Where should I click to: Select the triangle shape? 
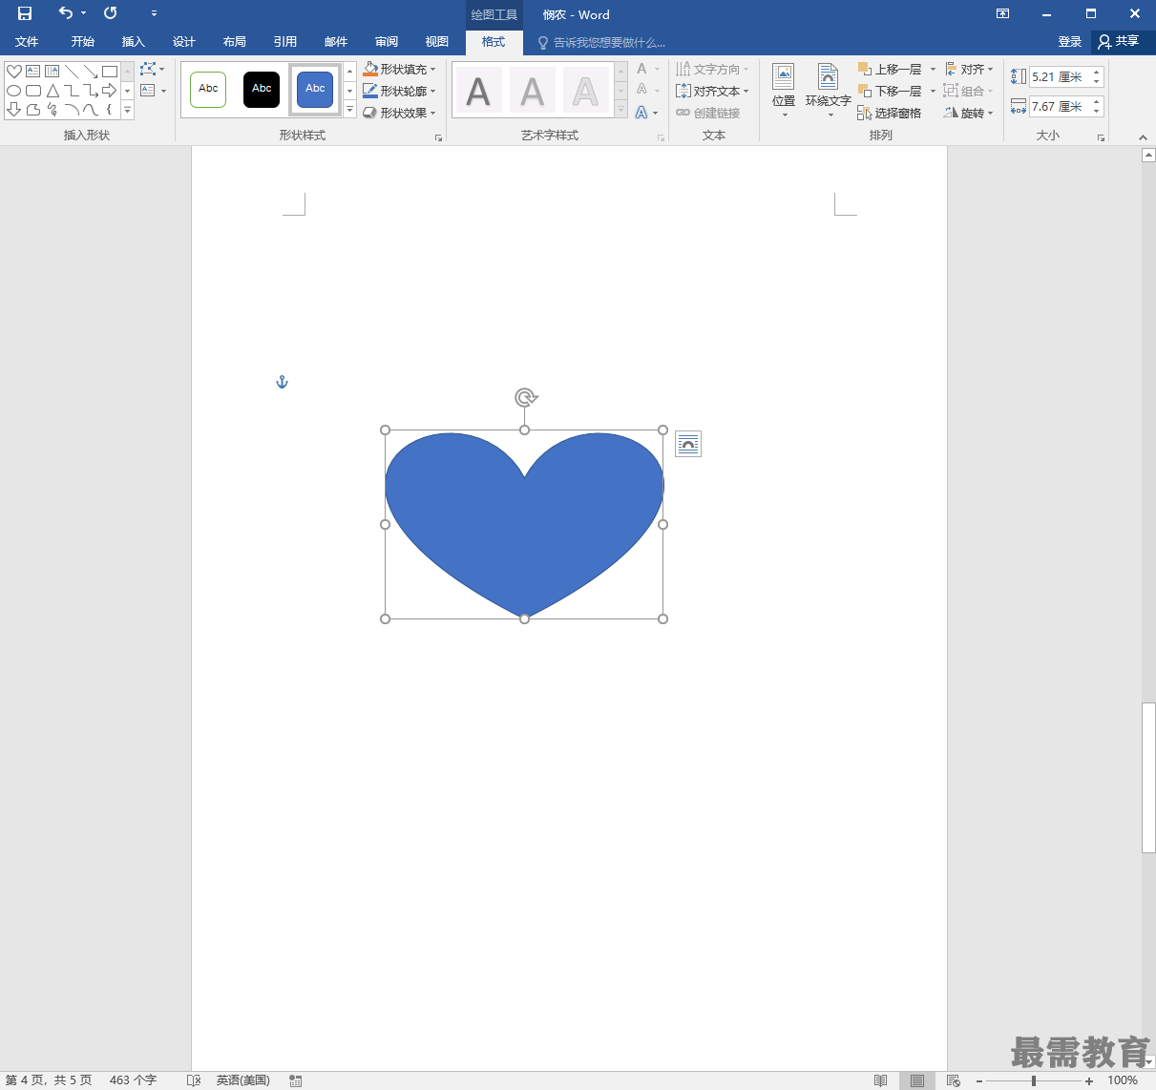pyautogui.click(x=53, y=91)
